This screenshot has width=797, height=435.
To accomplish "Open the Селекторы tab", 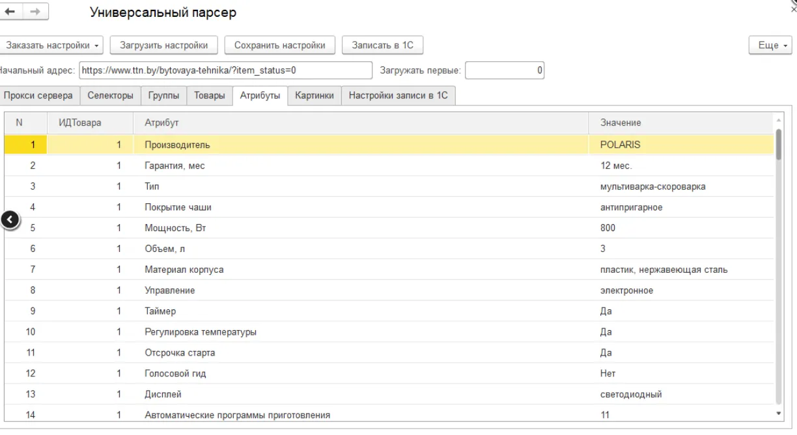I will (x=110, y=95).
